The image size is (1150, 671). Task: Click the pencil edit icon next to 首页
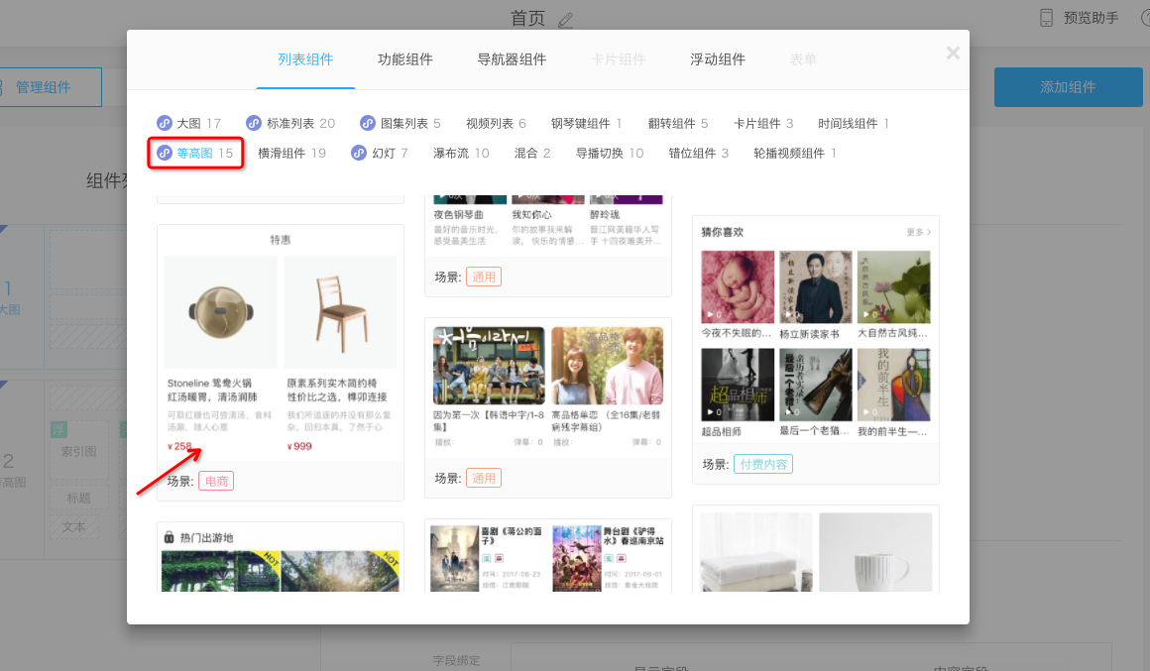point(565,20)
